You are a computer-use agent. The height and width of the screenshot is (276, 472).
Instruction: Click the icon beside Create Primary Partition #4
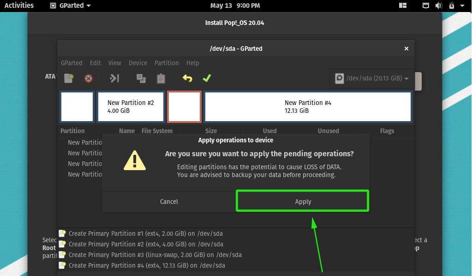[x=62, y=265]
